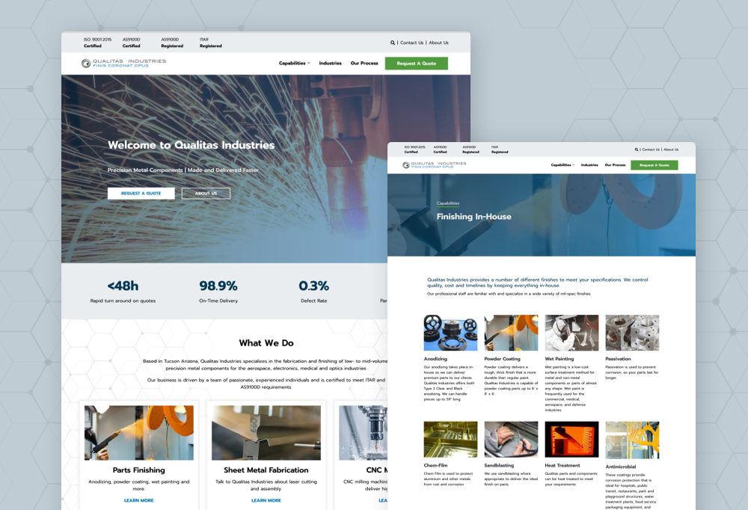This screenshot has height=510, width=748.
Task: Expand the Capabilities dropdown on the Finishing page
Action: (562, 165)
